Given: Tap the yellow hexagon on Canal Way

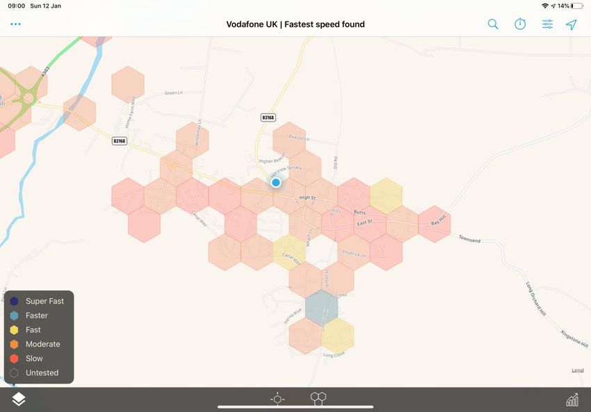Looking at the screenshot, I should [x=289, y=252].
